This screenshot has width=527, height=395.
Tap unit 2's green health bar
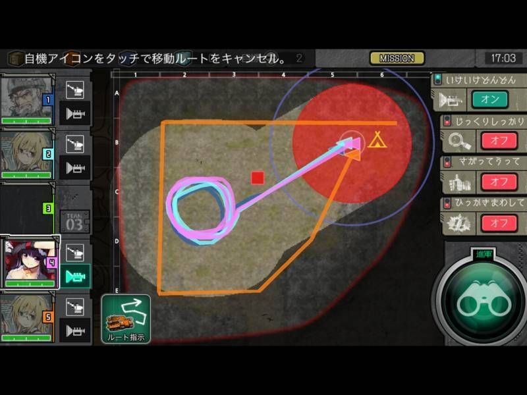[x=26, y=175]
